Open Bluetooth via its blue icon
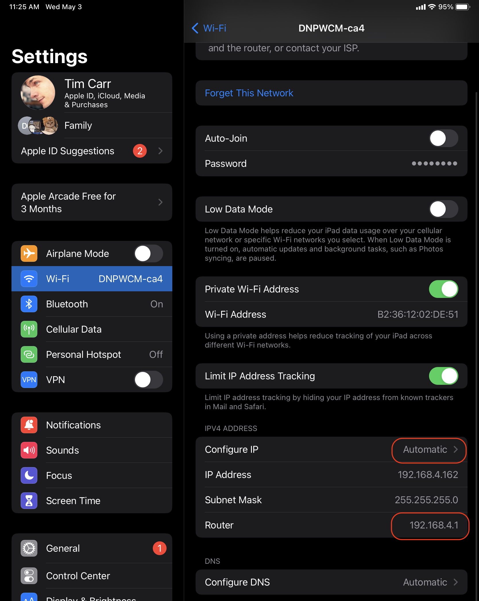Viewport: 479px width, 601px height. point(29,304)
